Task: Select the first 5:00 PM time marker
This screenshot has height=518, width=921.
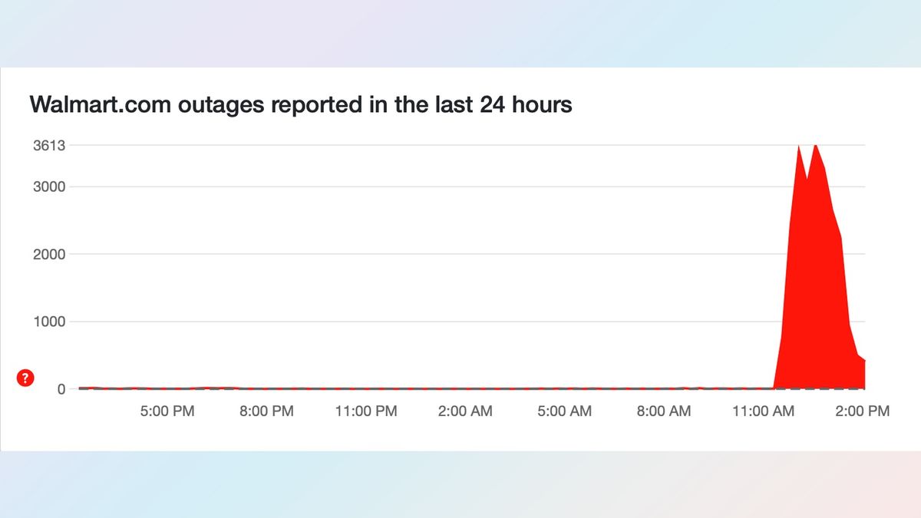Action: click(x=168, y=411)
